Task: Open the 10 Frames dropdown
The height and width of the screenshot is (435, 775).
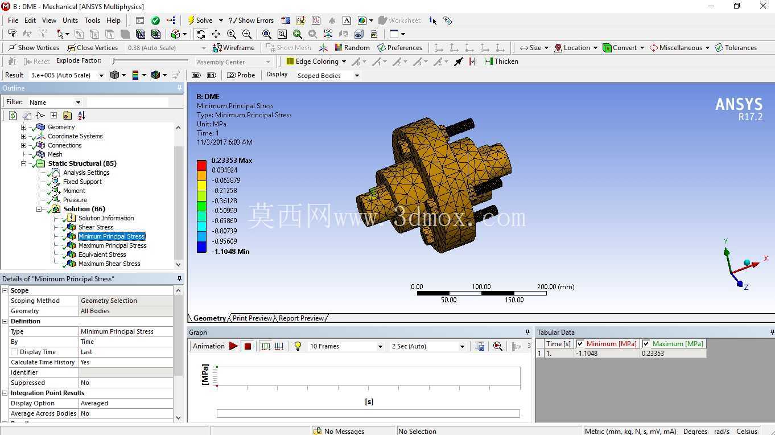Action: point(380,346)
